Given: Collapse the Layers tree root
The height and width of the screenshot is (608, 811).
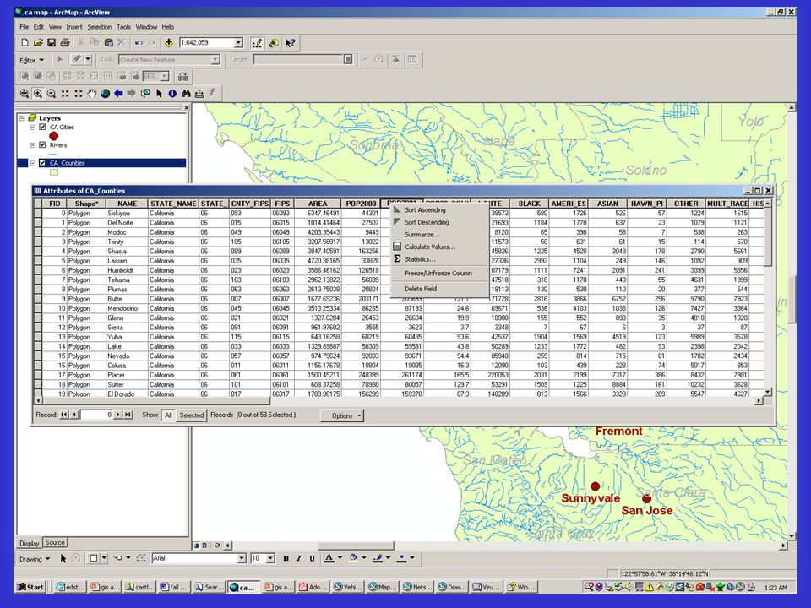Looking at the screenshot, I should (x=22, y=118).
